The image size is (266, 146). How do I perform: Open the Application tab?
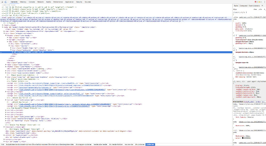pos(69,2)
